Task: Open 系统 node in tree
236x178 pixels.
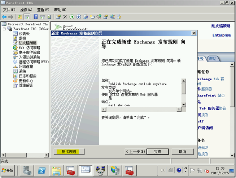Action: [22, 71]
